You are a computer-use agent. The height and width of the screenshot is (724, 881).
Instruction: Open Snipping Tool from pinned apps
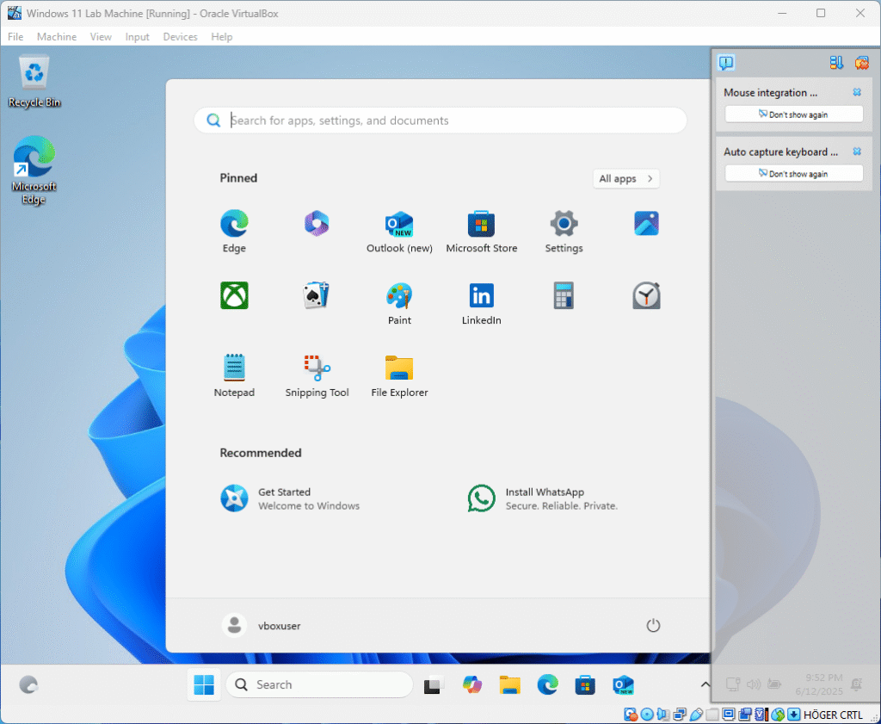pos(317,375)
